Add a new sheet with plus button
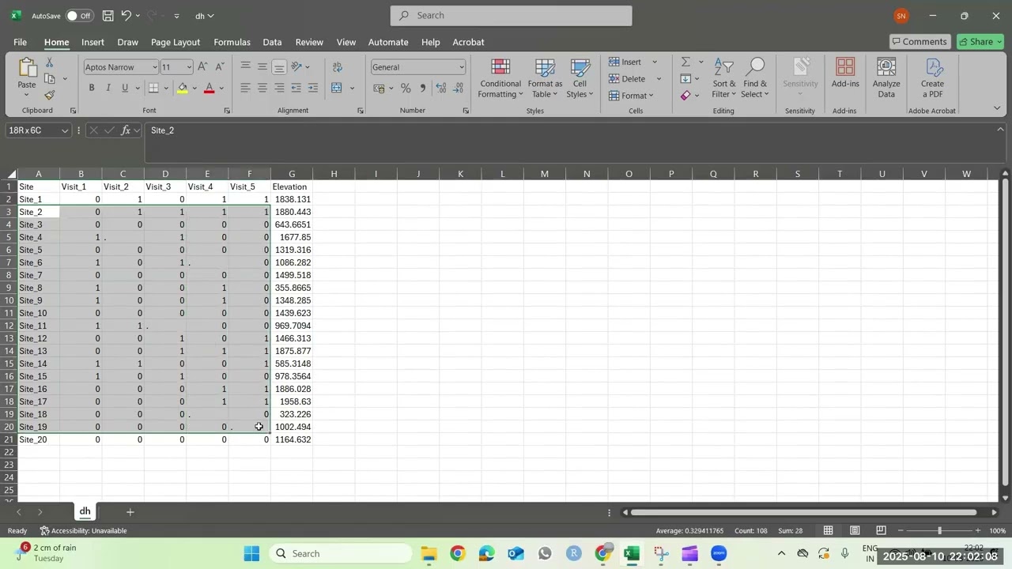1012x569 pixels. click(130, 512)
